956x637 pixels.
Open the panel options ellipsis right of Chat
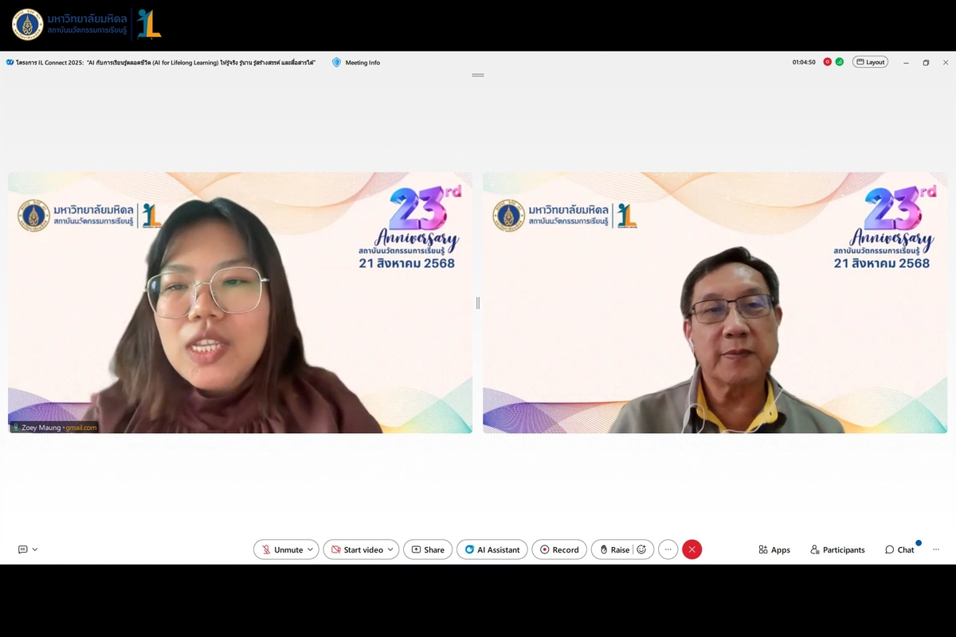pos(936,549)
